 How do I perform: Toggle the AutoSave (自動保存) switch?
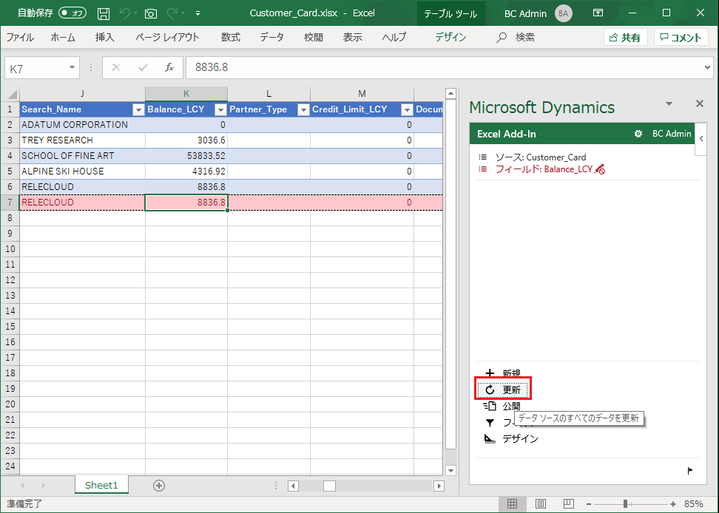(x=72, y=13)
